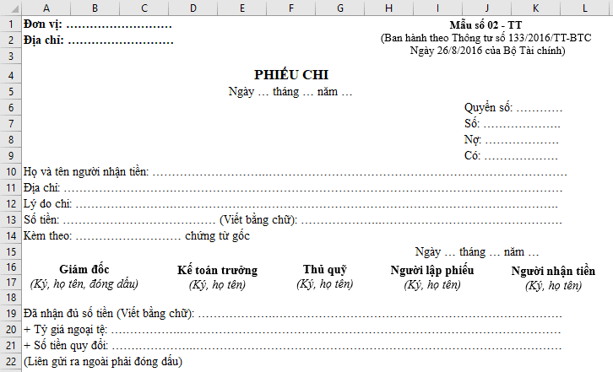Screen dimensions: 613x372
Task: Click 'Họ và tên người nhận tiền:' line
Action: [x=296, y=171]
